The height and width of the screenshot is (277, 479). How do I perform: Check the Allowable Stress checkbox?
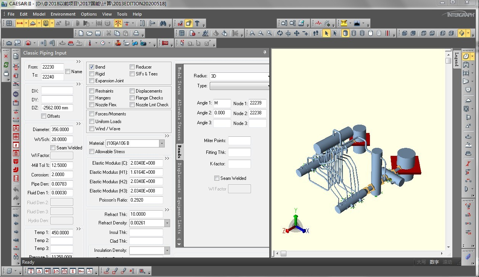coord(92,152)
